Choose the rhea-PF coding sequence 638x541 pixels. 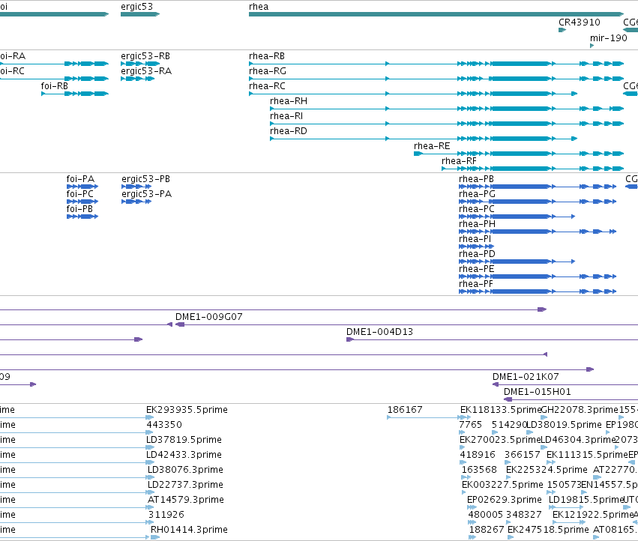point(538,291)
